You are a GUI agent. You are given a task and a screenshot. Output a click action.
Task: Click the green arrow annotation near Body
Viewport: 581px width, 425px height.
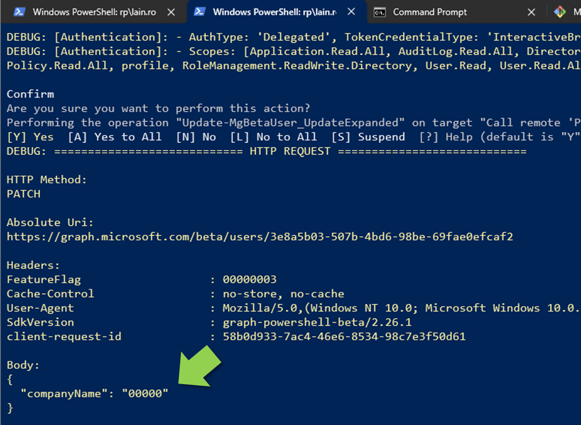click(199, 366)
